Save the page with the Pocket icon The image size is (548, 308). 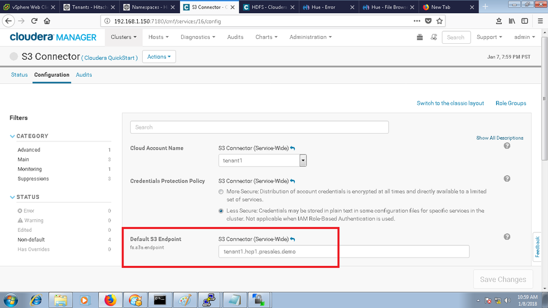pos(428,21)
